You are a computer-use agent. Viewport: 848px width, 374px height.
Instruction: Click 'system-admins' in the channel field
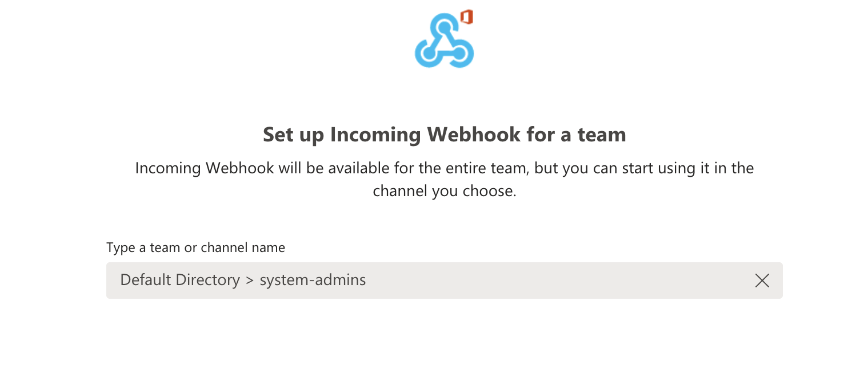(x=313, y=280)
